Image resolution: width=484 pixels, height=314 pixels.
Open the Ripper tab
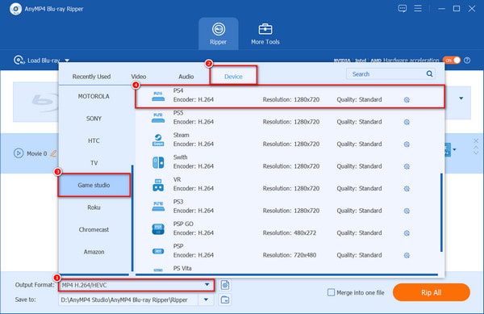coord(219,34)
